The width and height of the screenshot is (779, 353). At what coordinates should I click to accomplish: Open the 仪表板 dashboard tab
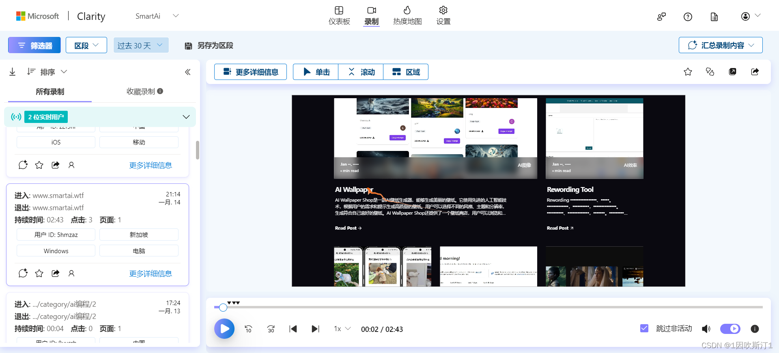(x=339, y=16)
